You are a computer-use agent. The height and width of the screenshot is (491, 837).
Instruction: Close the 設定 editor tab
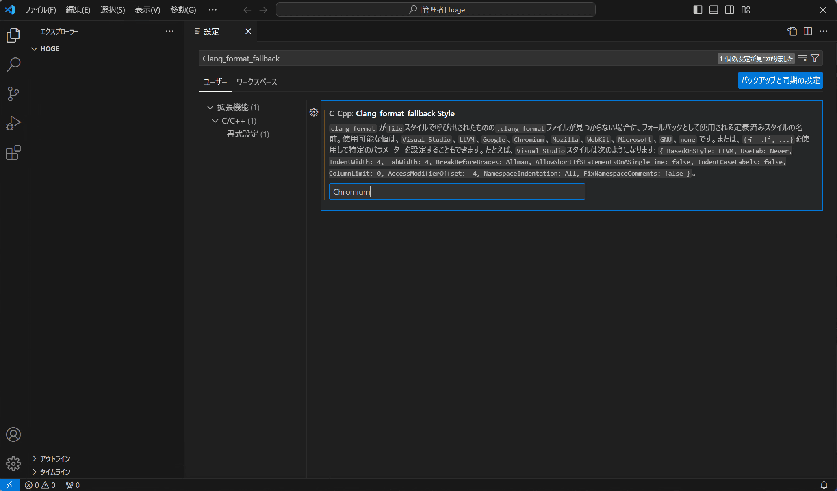[248, 31]
